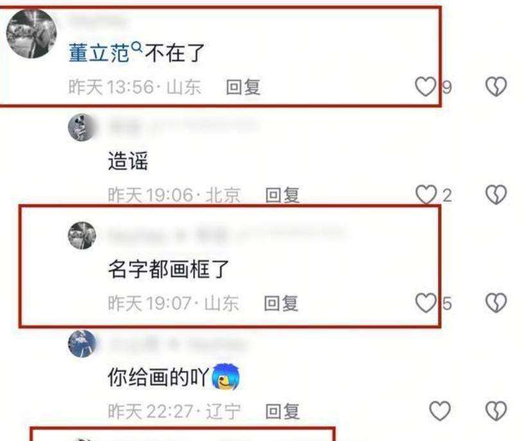Like the 你给画的吖 reply from 辽宁
Screen dimensions: 524x441
(x=440, y=411)
